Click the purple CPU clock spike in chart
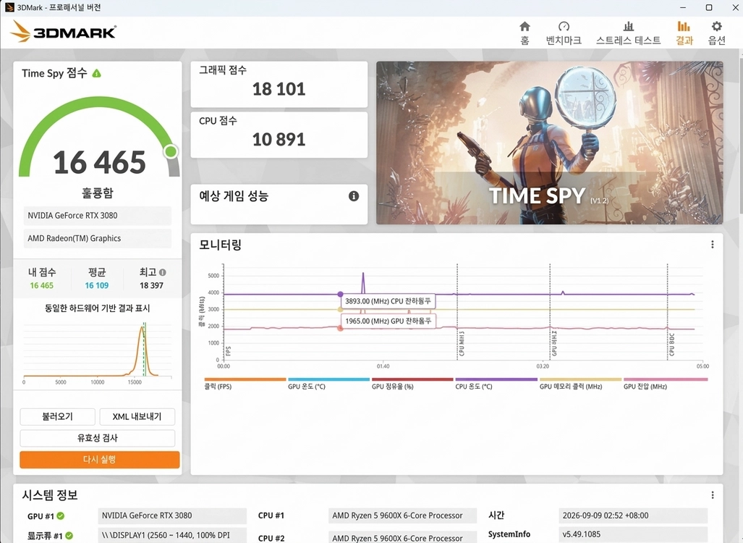The height and width of the screenshot is (543, 743). coord(363,283)
